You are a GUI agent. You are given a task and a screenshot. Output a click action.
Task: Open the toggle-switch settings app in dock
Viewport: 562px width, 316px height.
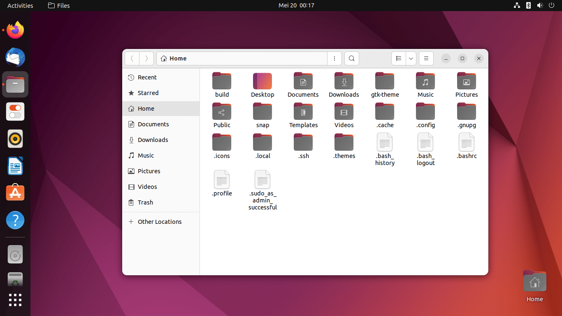click(x=15, y=112)
